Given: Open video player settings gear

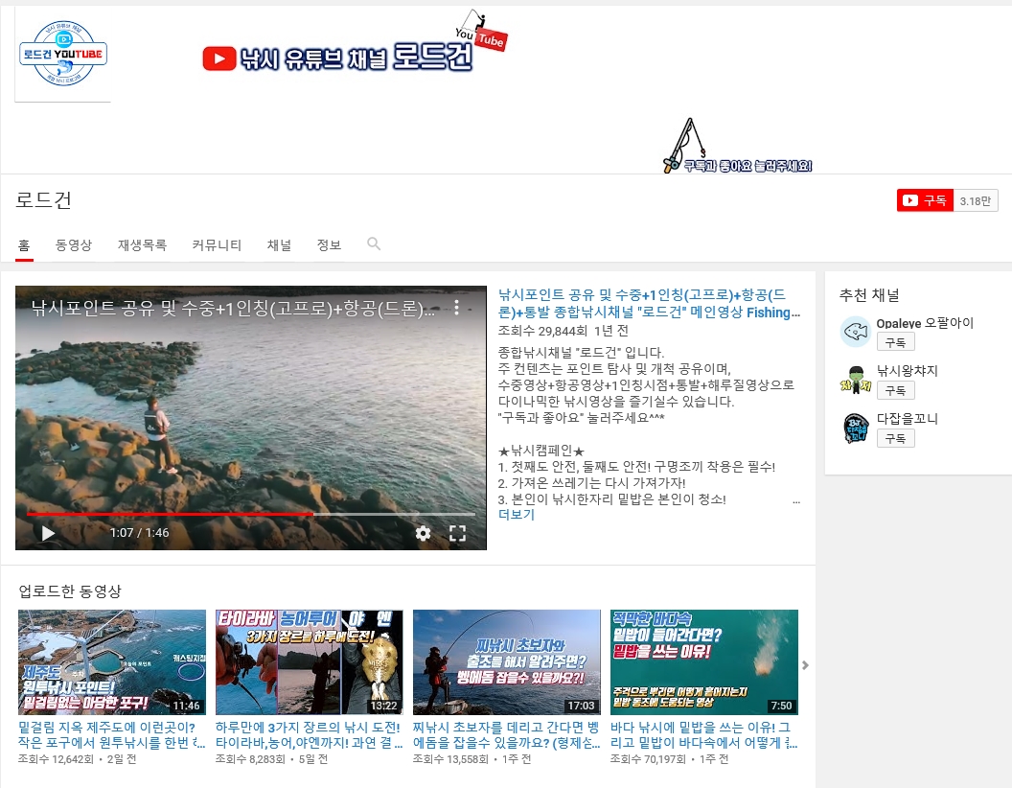Looking at the screenshot, I should (423, 534).
